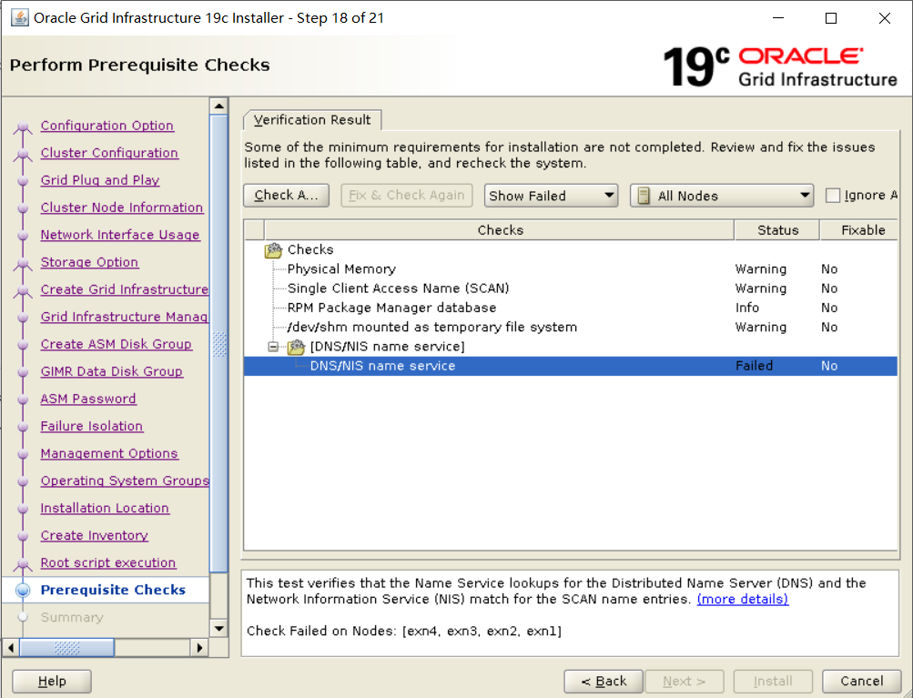
Task: Click the server icon in All Nodes dropdown
Action: click(x=644, y=196)
